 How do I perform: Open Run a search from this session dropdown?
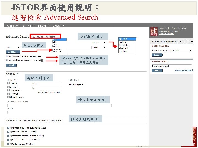172,50
